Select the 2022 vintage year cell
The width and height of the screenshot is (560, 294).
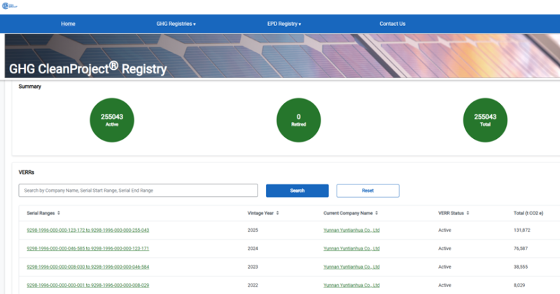(253, 285)
